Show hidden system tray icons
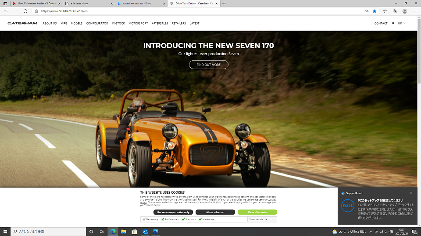This screenshot has height=236, width=421. [371, 232]
